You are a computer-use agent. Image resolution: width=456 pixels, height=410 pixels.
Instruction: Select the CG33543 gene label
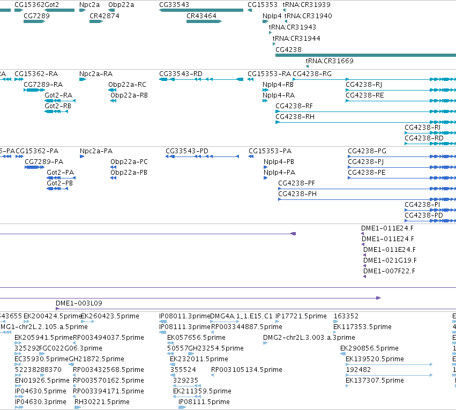174,5
